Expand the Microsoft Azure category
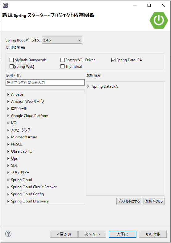This screenshot has height=243, width=171. (8, 137)
